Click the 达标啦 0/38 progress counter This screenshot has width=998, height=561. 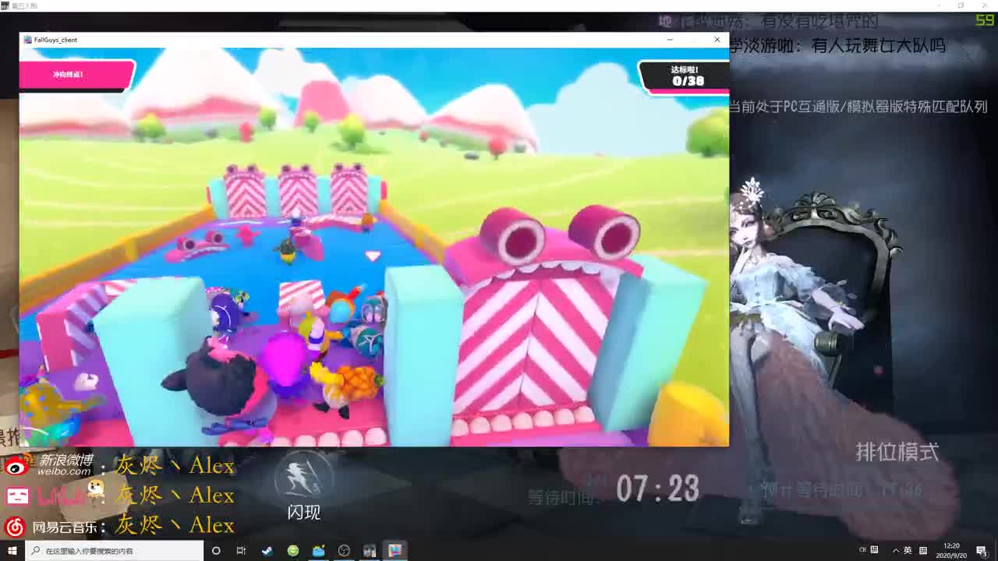[685, 77]
